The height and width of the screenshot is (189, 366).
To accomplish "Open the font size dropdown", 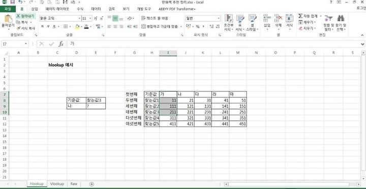I will point(90,18).
